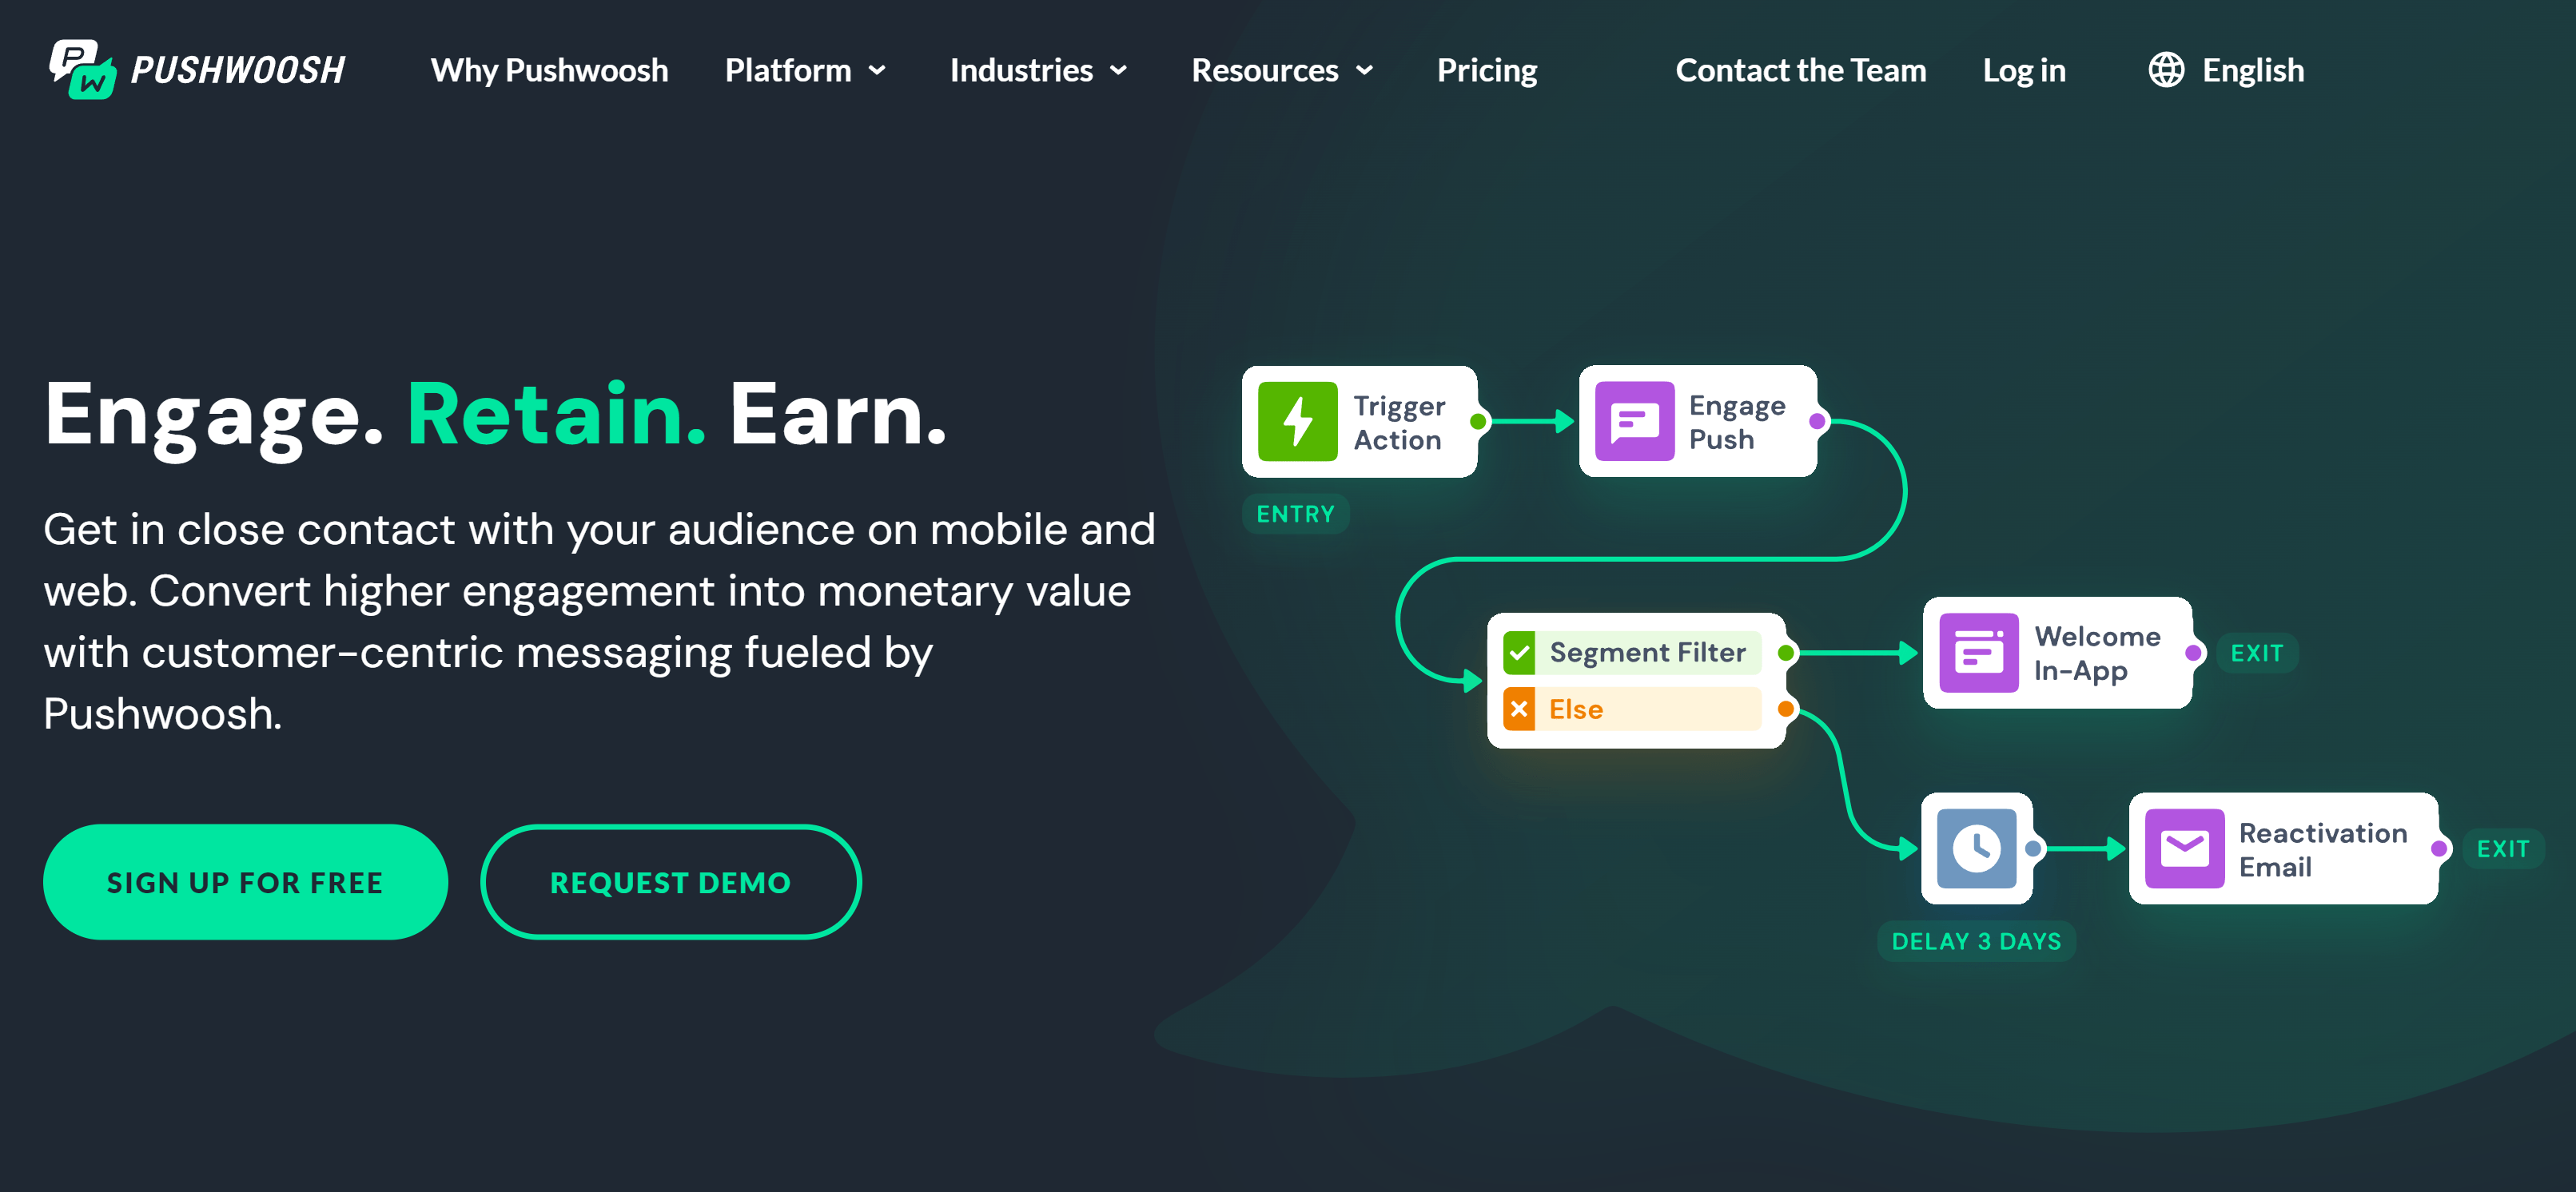This screenshot has height=1192, width=2576.
Task: Click the orange X icon beside Else
Action: [x=1519, y=709]
